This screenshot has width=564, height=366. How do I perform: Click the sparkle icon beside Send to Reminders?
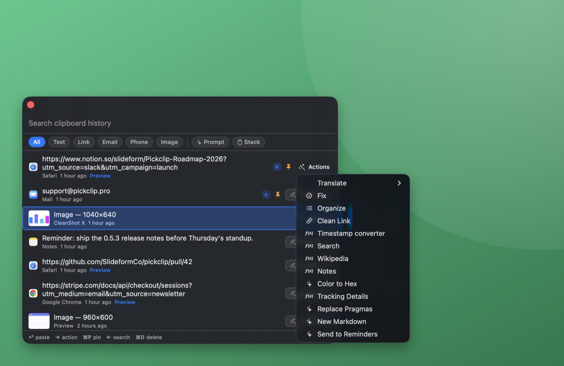pyautogui.click(x=309, y=334)
